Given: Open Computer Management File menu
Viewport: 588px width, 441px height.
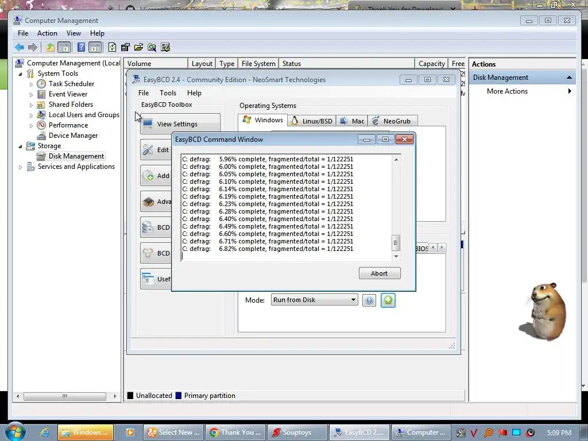Looking at the screenshot, I should [23, 33].
